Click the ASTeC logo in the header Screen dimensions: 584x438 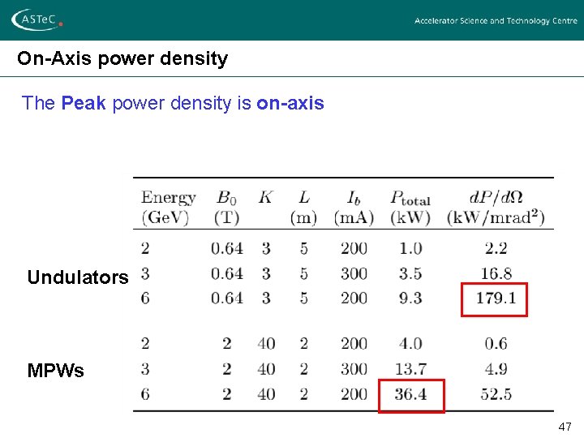tap(36, 19)
